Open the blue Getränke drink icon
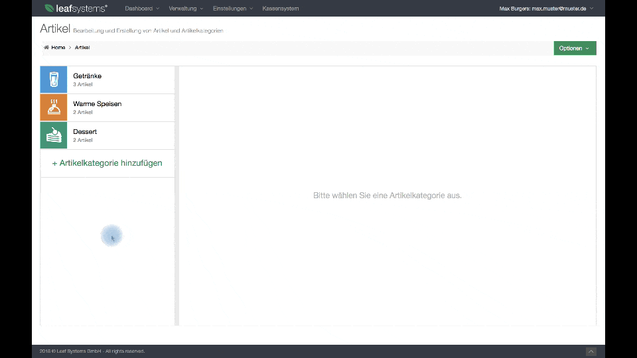 click(54, 80)
